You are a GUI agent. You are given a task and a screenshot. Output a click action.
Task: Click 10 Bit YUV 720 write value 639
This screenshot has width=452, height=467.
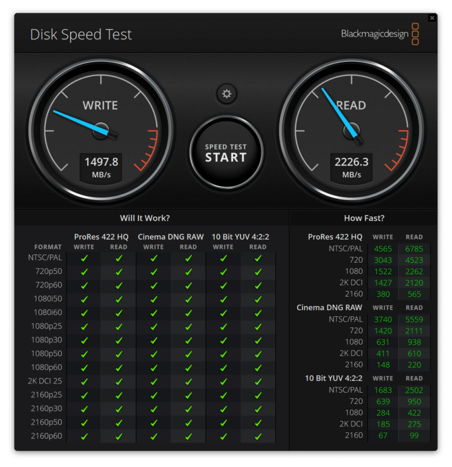(x=383, y=401)
